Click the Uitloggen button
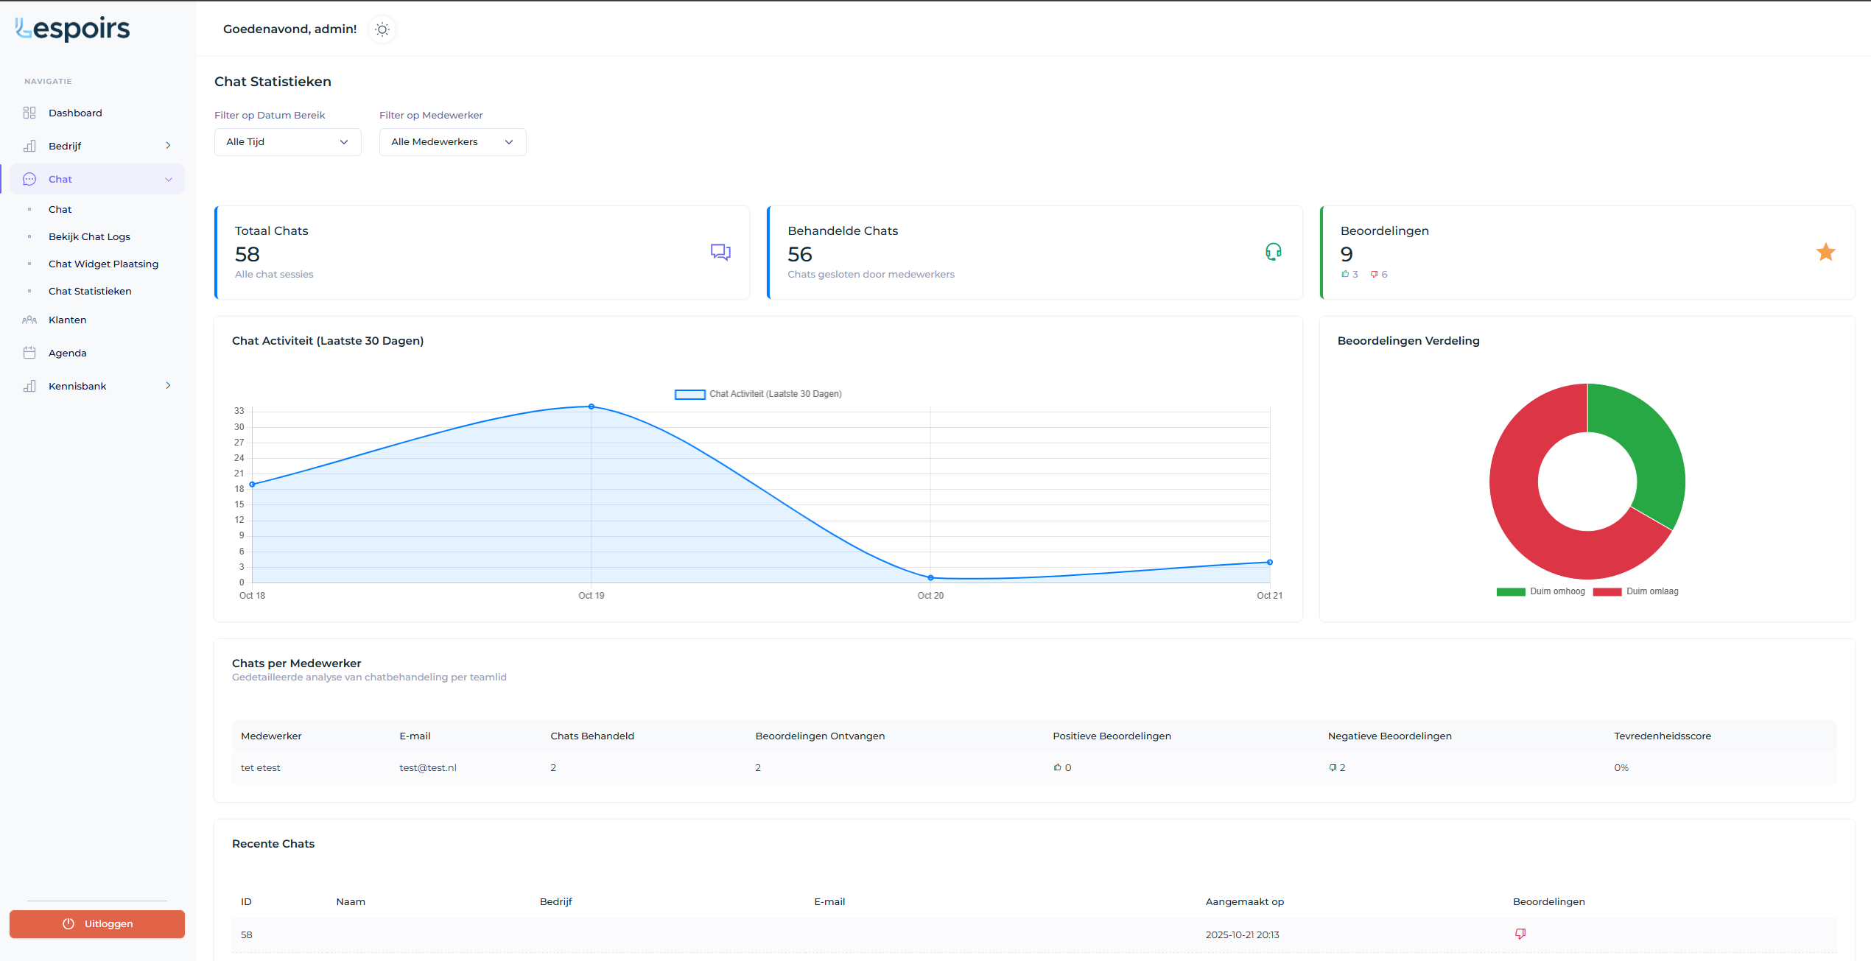The width and height of the screenshot is (1871, 961). (x=96, y=923)
